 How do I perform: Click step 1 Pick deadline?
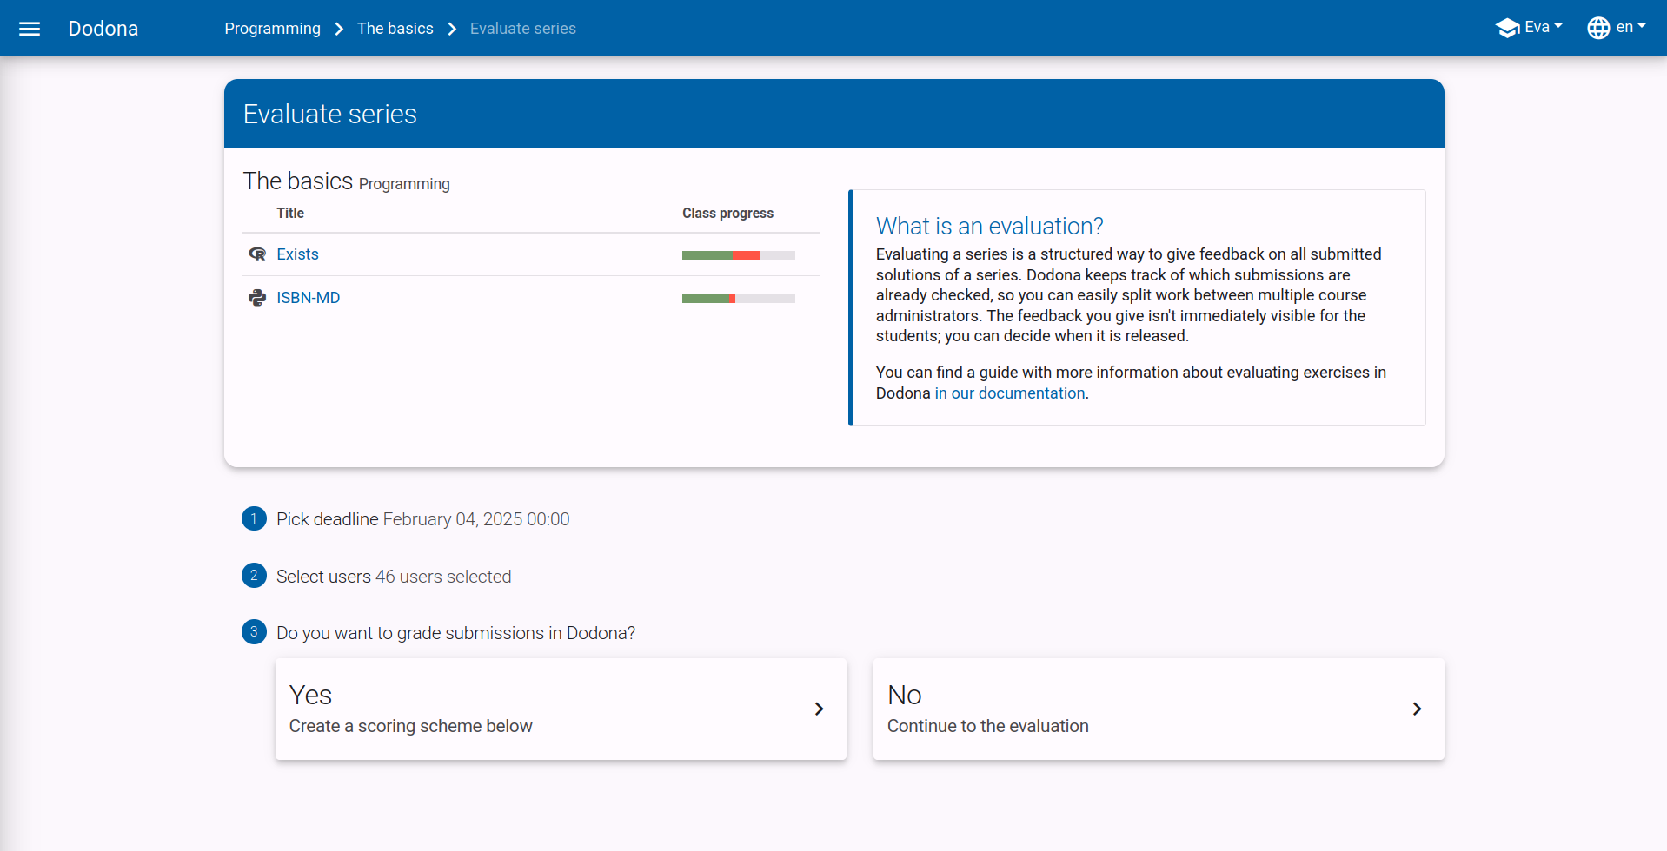point(327,519)
